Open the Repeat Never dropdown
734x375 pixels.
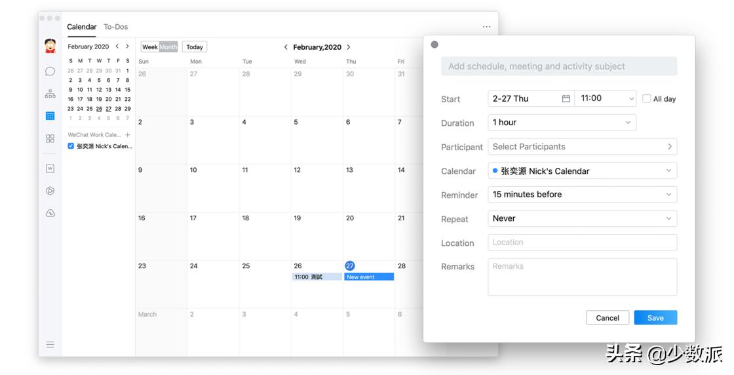point(583,218)
